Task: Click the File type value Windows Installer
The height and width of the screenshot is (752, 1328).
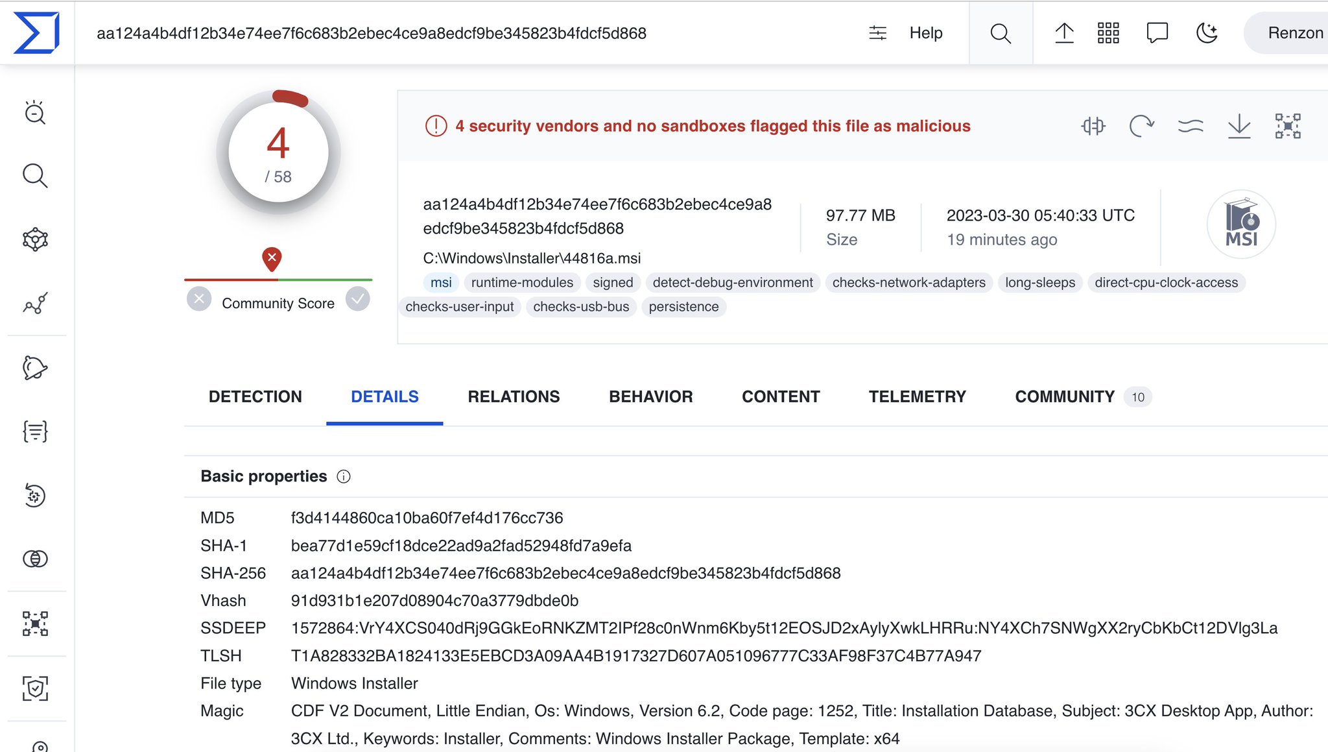Action: [x=354, y=683]
